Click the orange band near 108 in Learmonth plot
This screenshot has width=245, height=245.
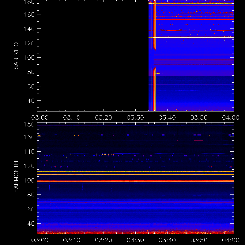[x=135, y=175]
